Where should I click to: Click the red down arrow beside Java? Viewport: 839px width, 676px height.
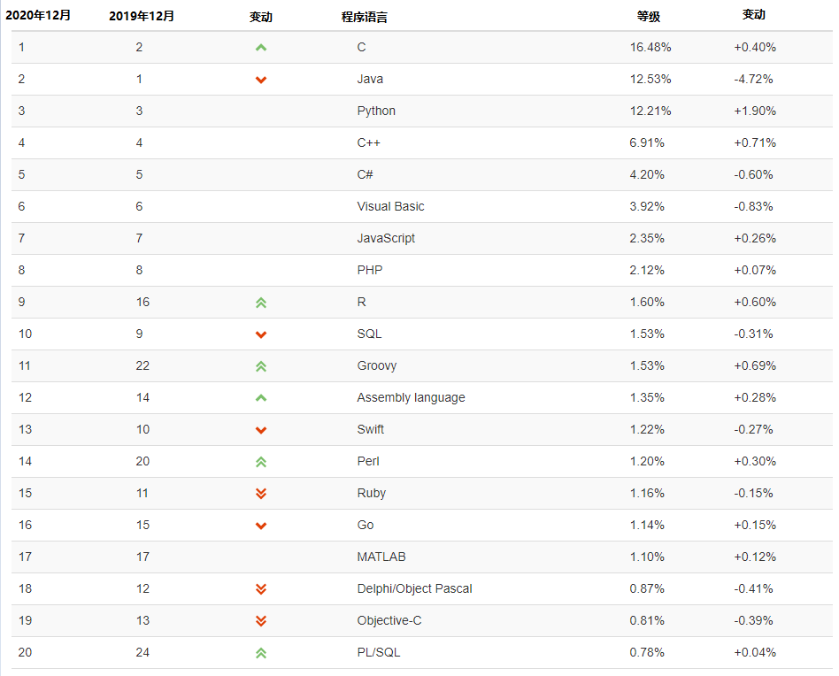(x=261, y=80)
